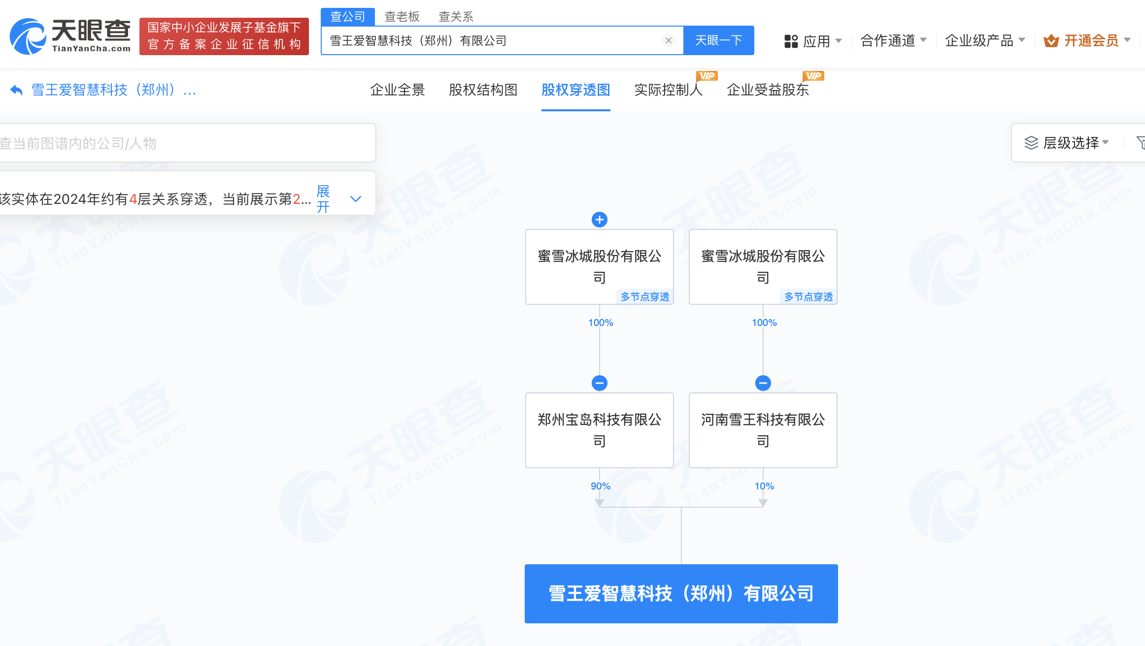The height and width of the screenshot is (646, 1145).
Task: Click the apps grid icon
Action: point(791,41)
